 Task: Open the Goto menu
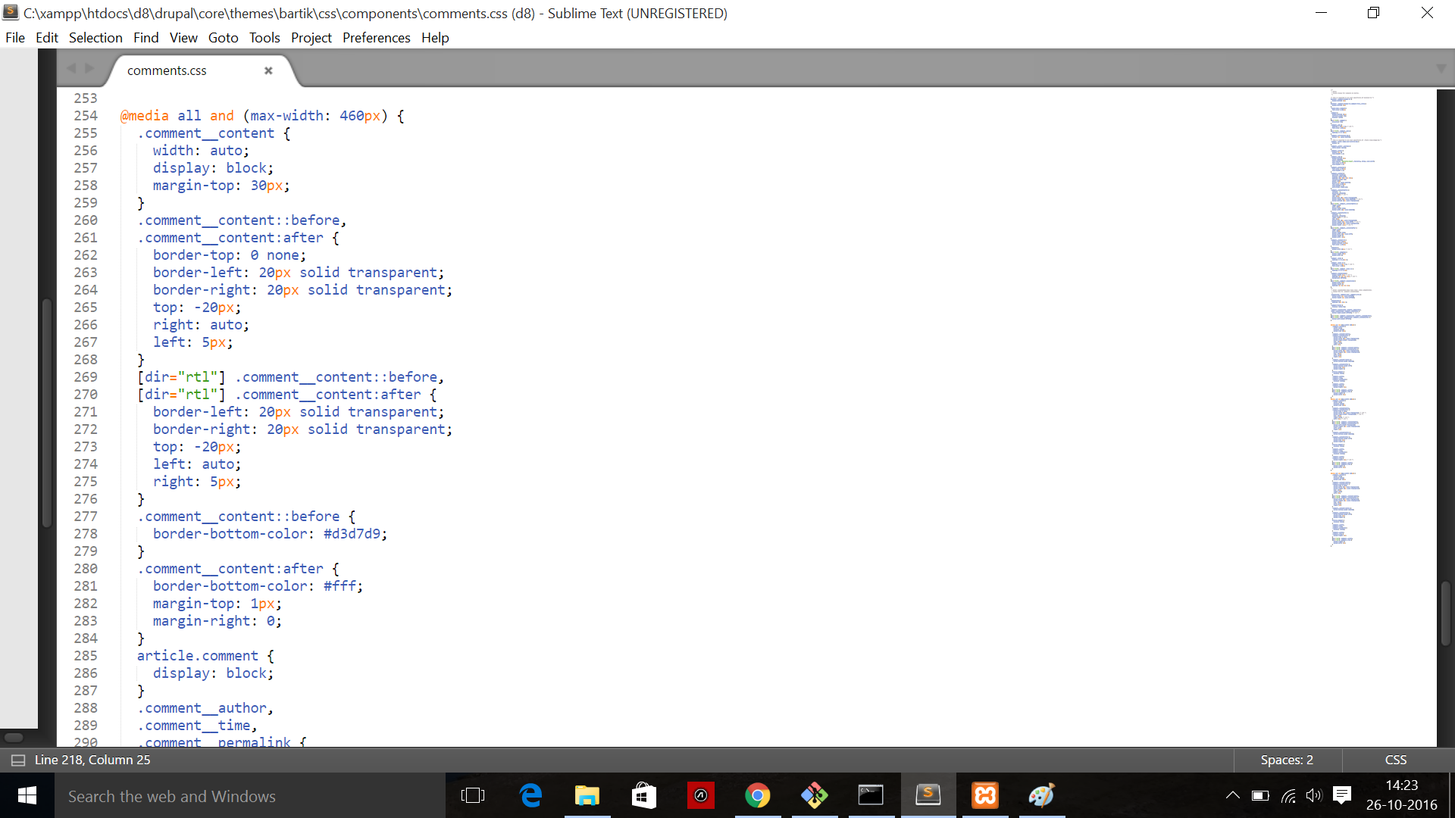coord(224,38)
